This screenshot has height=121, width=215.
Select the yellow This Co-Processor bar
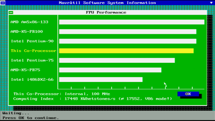(126, 51)
